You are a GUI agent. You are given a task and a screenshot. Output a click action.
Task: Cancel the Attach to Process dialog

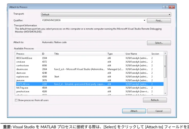(159, 111)
